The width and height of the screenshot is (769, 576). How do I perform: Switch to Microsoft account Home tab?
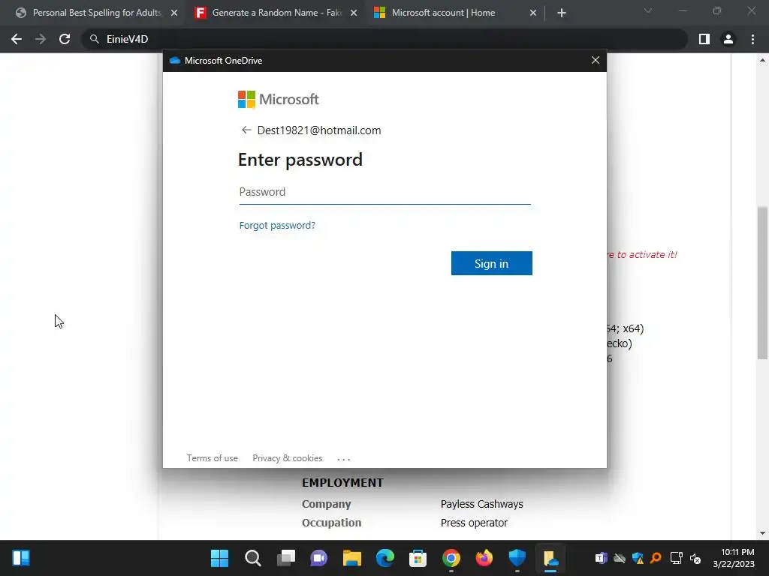443,13
